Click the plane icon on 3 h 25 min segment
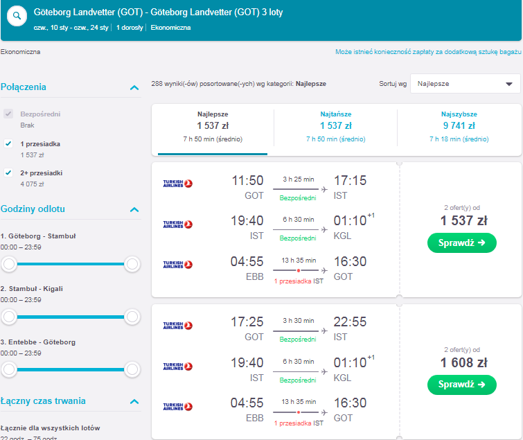The image size is (523, 440). (324, 189)
